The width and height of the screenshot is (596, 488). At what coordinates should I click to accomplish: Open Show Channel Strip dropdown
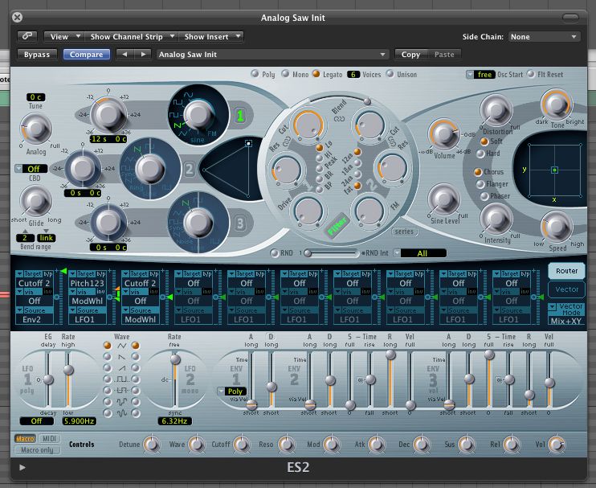point(131,36)
